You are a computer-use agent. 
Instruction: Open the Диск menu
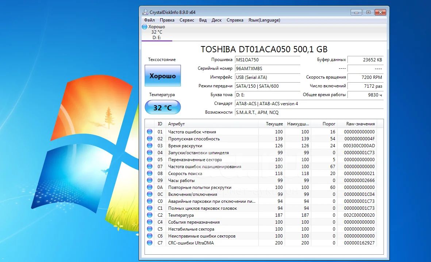217,20
